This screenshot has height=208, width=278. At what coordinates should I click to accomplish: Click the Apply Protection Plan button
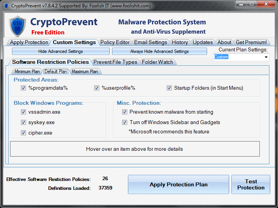pos(178,184)
